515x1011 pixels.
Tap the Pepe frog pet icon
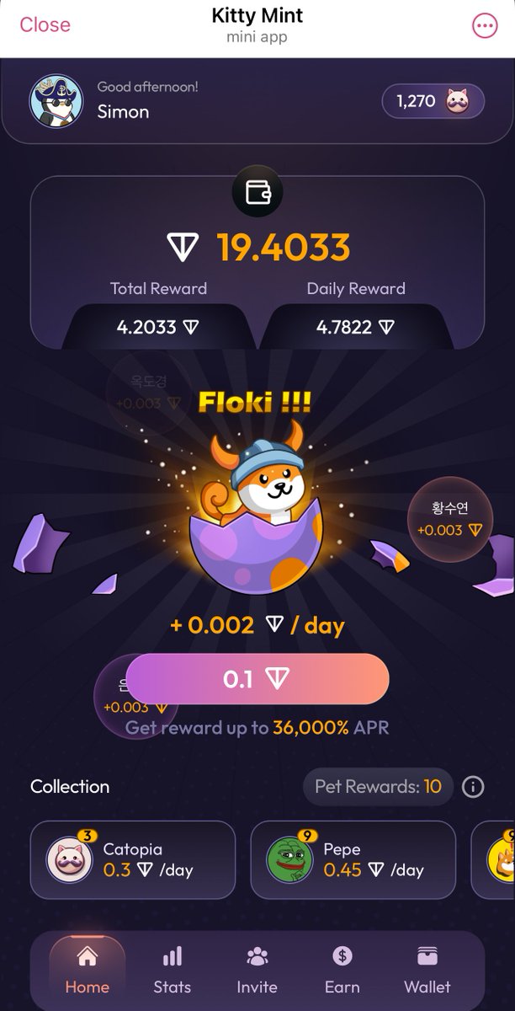pos(289,859)
